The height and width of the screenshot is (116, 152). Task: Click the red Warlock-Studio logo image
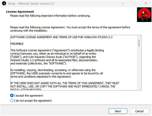click(144, 15)
